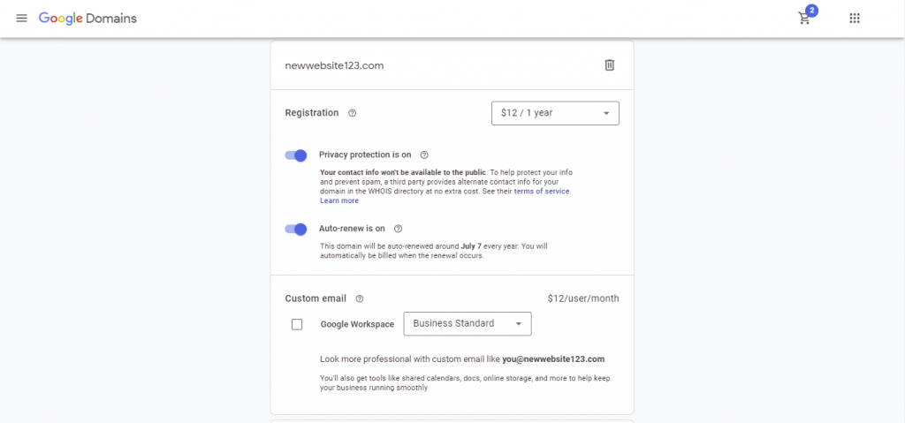Image resolution: width=905 pixels, height=423 pixels.
Task: Disable the Auto-renew toggle
Action: click(x=296, y=229)
